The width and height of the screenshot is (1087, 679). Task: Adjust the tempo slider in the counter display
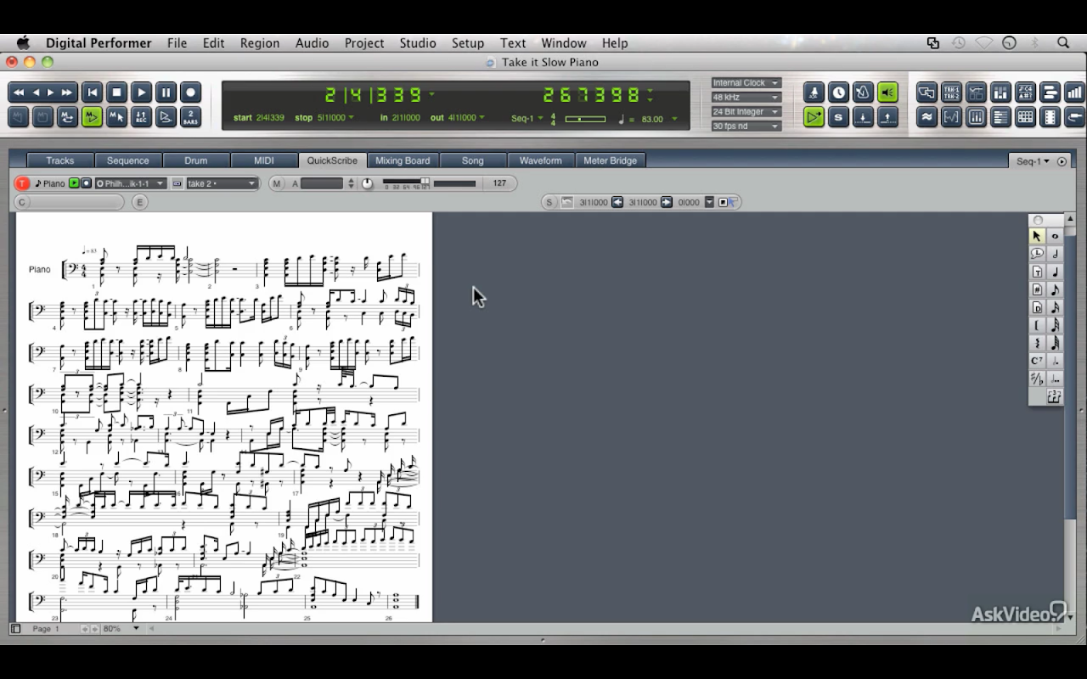[x=585, y=119]
